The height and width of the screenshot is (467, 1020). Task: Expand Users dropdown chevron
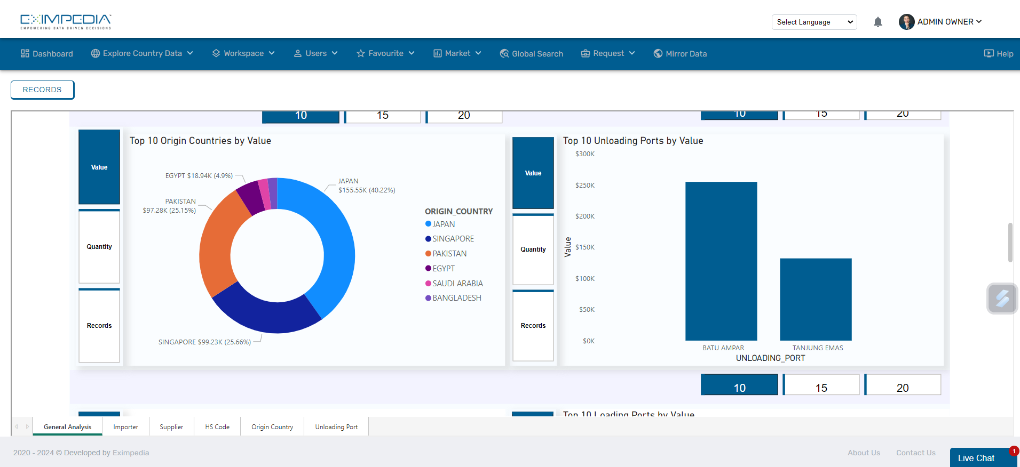point(335,53)
